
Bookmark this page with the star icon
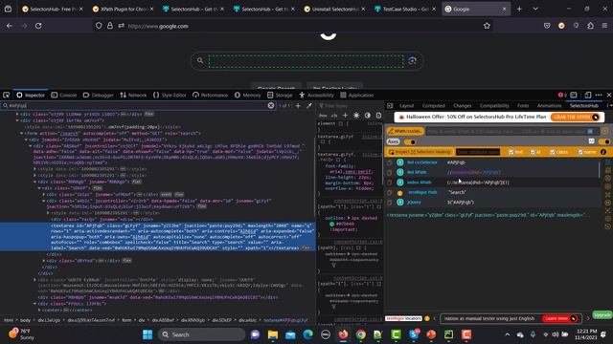coord(487,26)
